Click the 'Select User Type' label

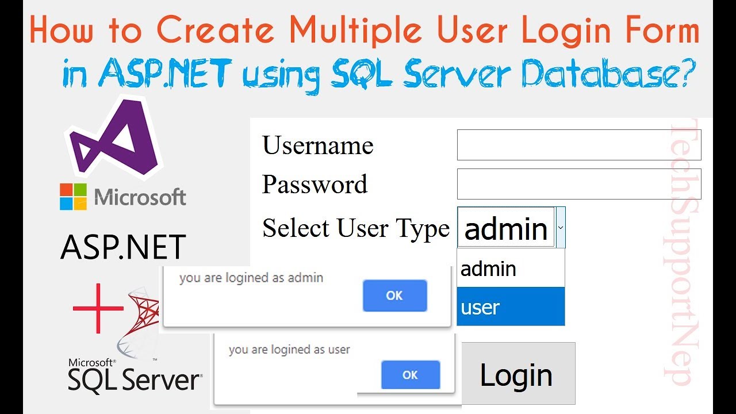pyautogui.click(x=356, y=228)
